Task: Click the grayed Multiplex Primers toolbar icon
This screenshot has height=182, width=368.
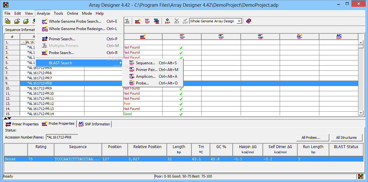Action: pos(127,21)
